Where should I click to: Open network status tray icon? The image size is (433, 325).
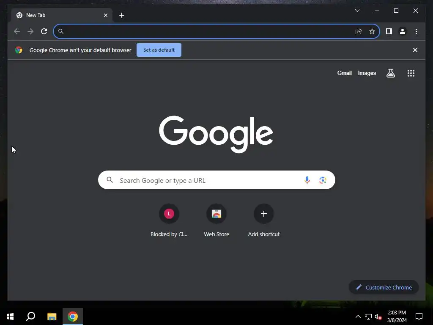pyautogui.click(x=368, y=317)
